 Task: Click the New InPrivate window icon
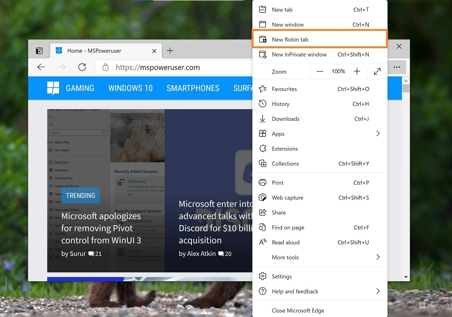pyautogui.click(x=263, y=54)
